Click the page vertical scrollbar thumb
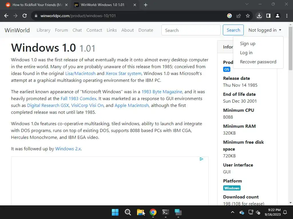 [x=291, y=48]
